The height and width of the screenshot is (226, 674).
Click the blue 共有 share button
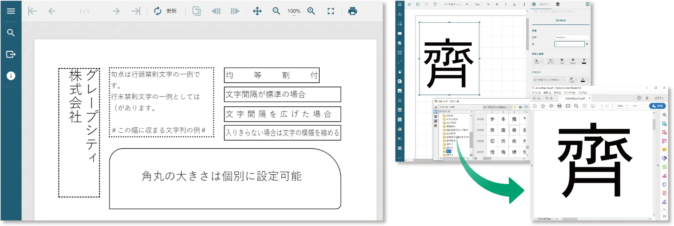pos(658,106)
